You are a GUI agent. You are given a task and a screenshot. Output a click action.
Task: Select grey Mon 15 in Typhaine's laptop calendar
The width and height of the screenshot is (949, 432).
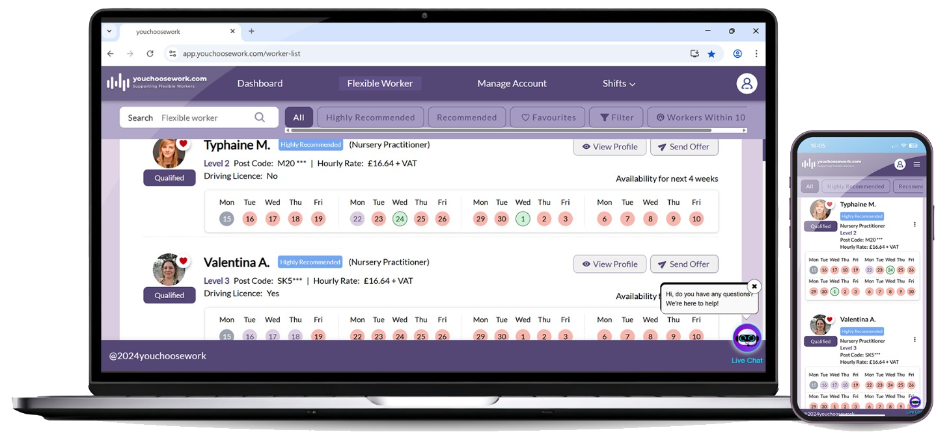pyautogui.click(x=227, y=219)
